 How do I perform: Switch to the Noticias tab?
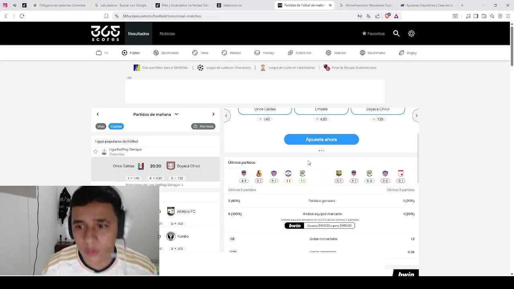(x=167, y=34)
